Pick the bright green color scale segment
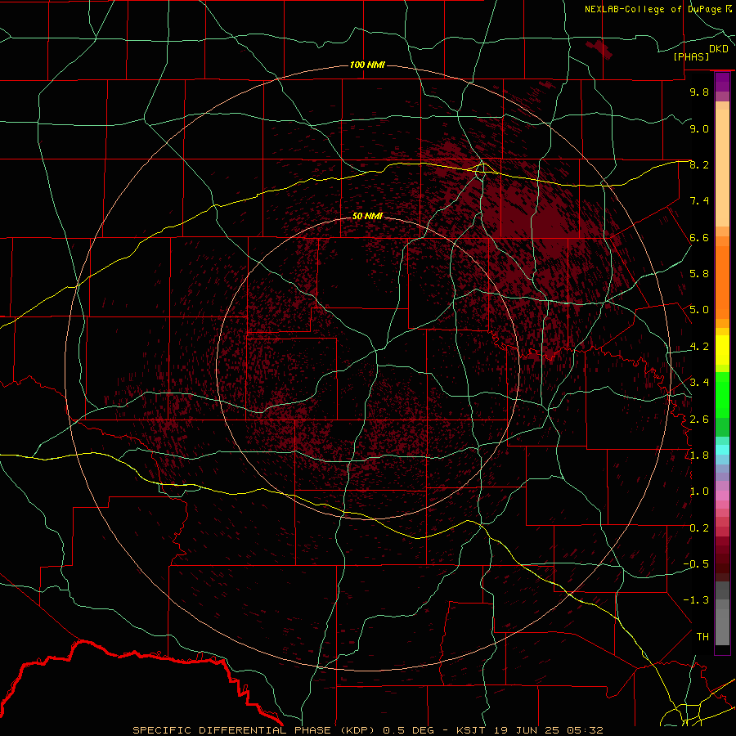736x736 pixels. click(722, 394)
